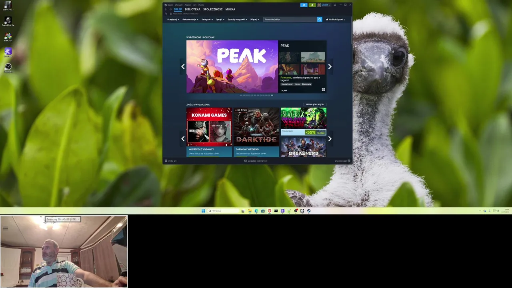Click the last carousel pagination dot
Screen dimensions: 512x288
[272, 95]
